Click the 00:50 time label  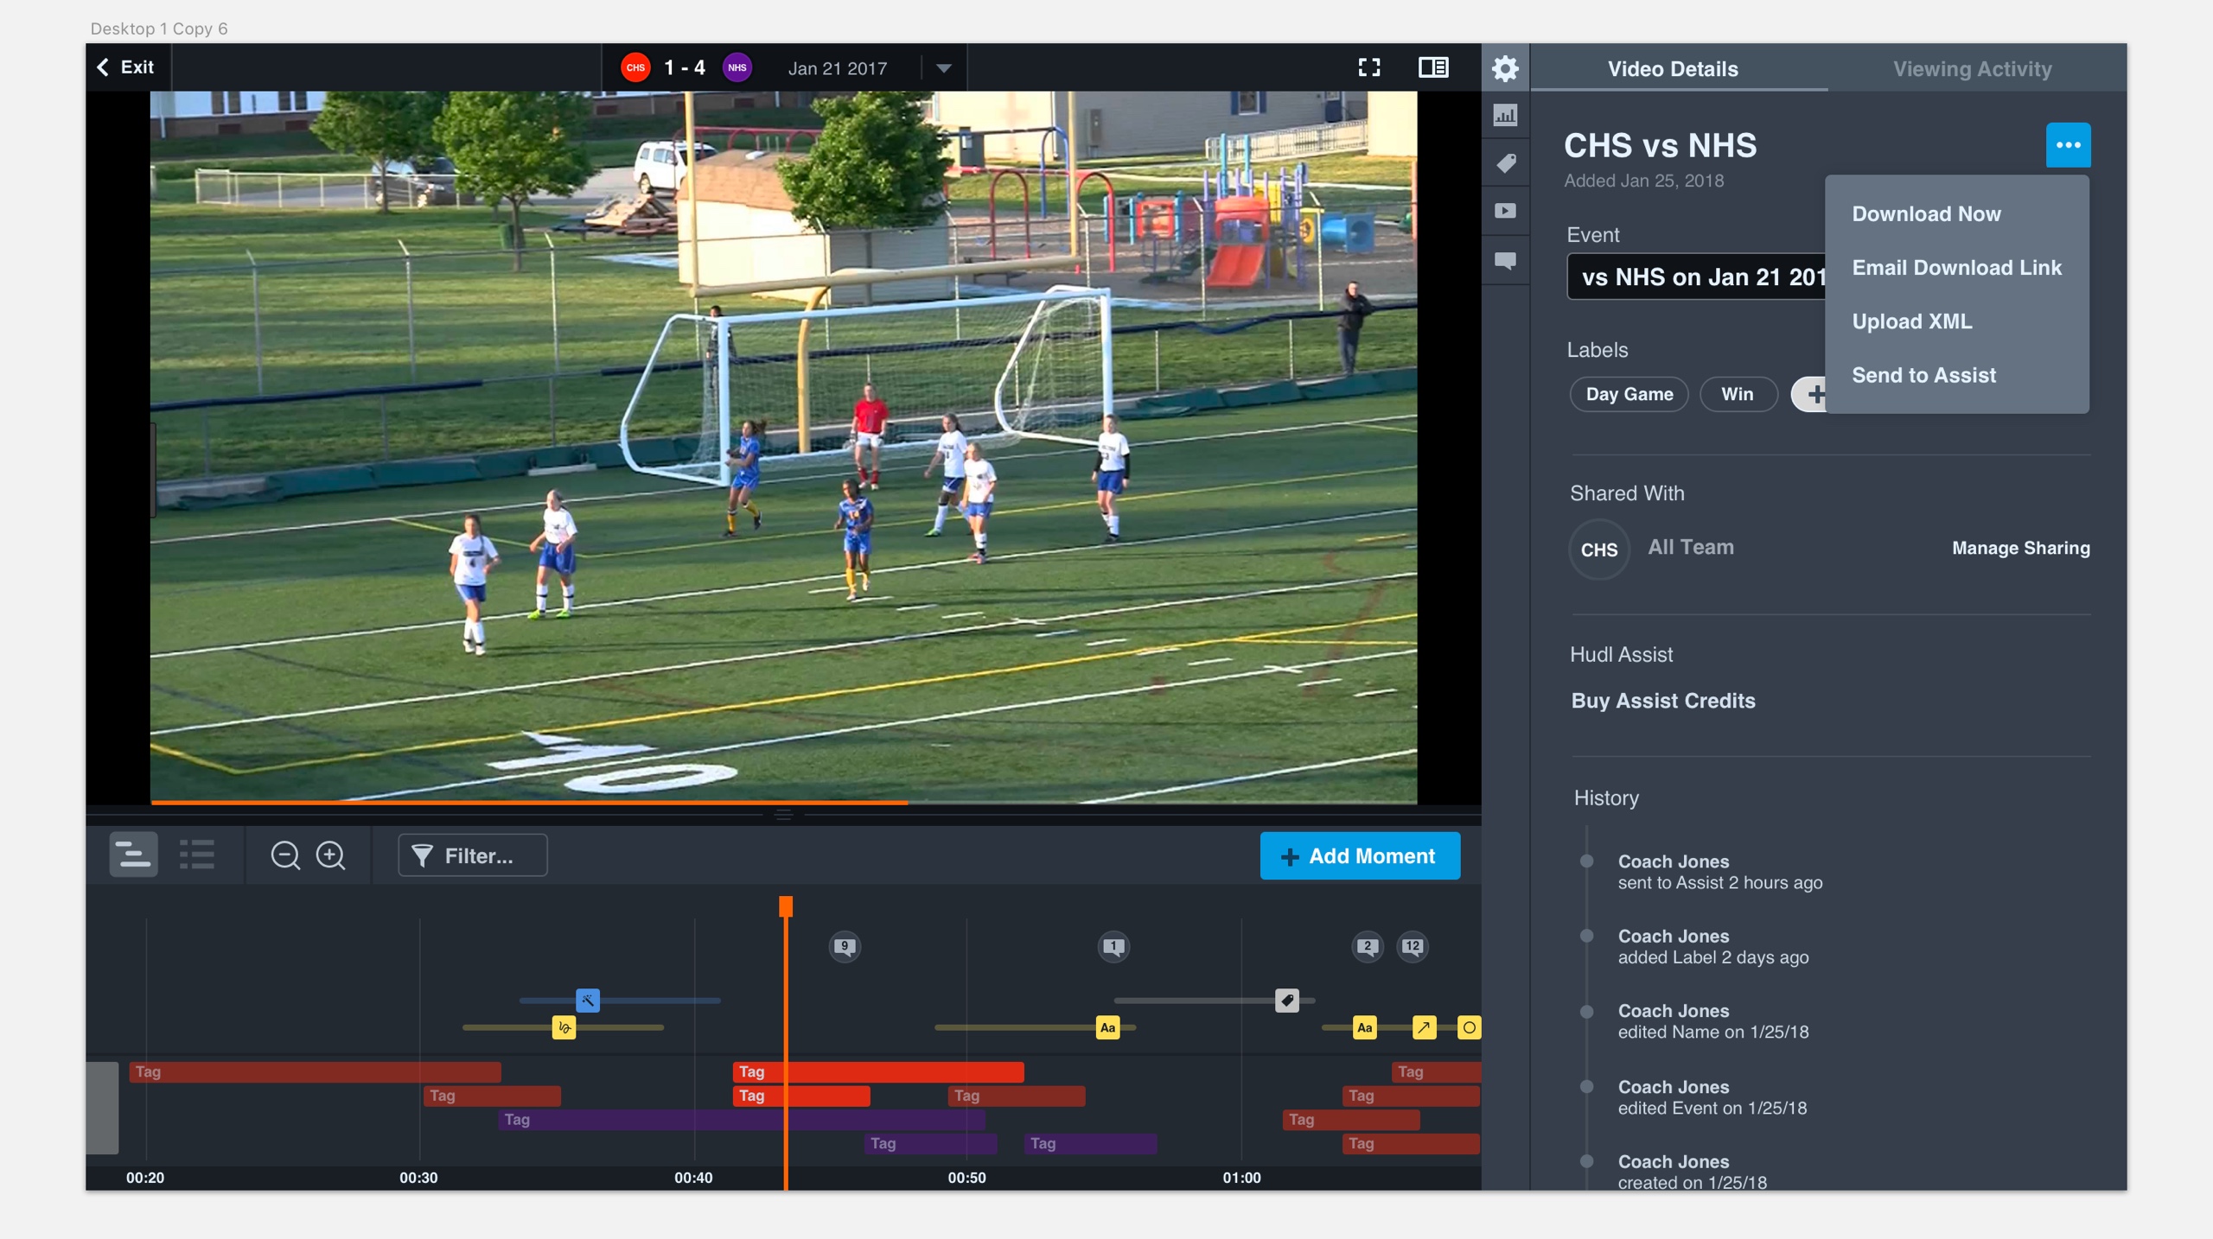pos(966,1178)
